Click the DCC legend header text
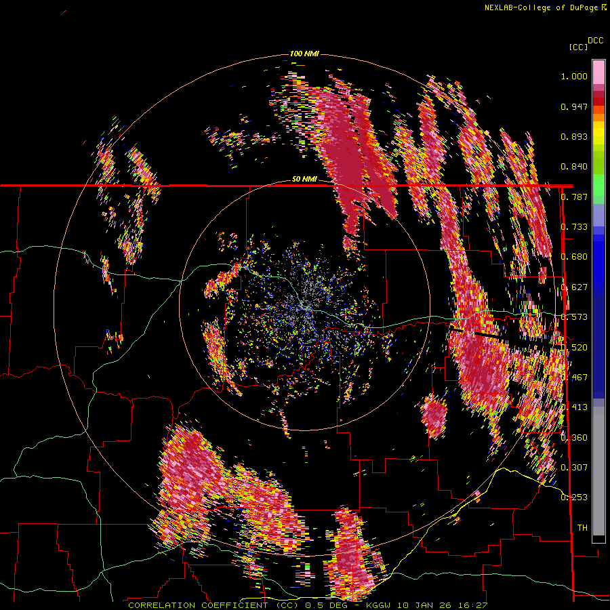Screen dimensions: 610x610 pyautogui.click(x=595, y=41)
